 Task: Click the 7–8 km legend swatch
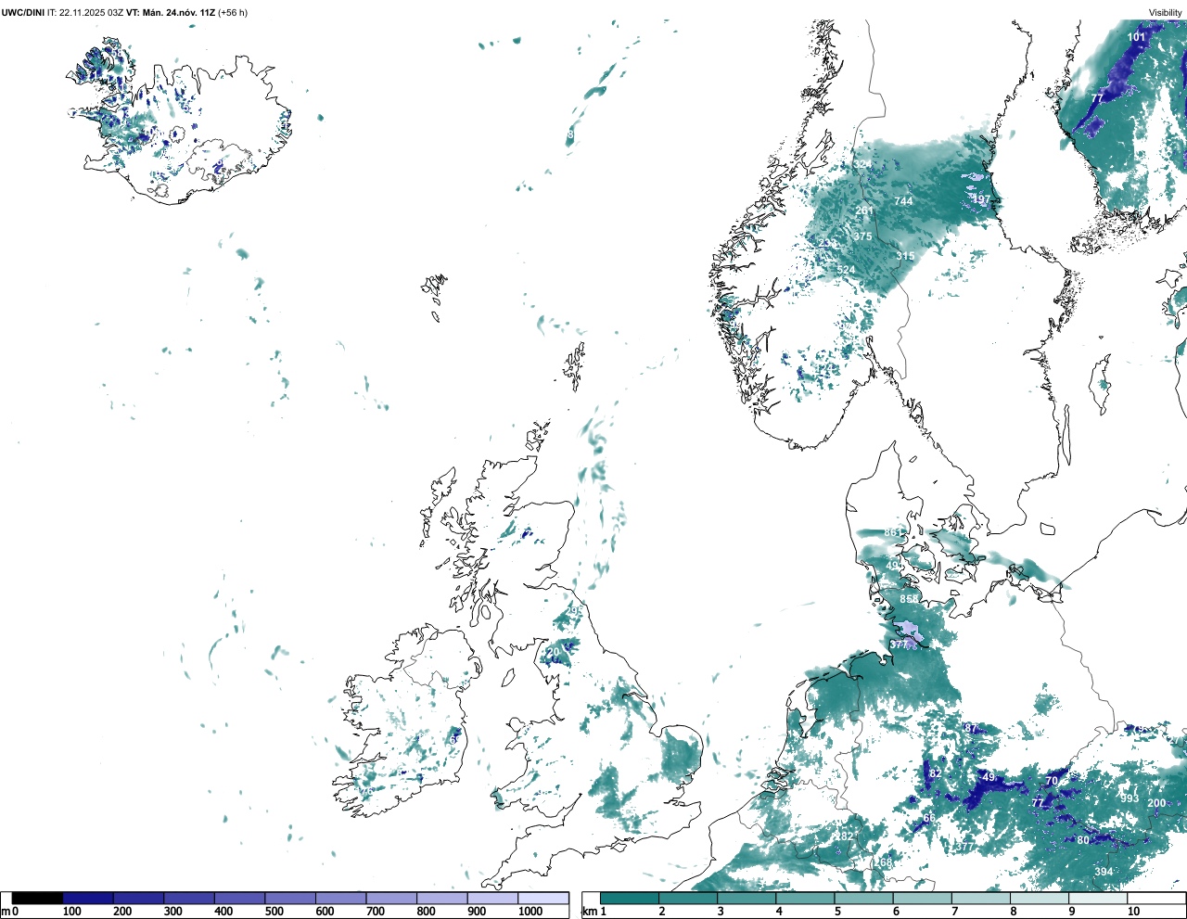[981, 898]
